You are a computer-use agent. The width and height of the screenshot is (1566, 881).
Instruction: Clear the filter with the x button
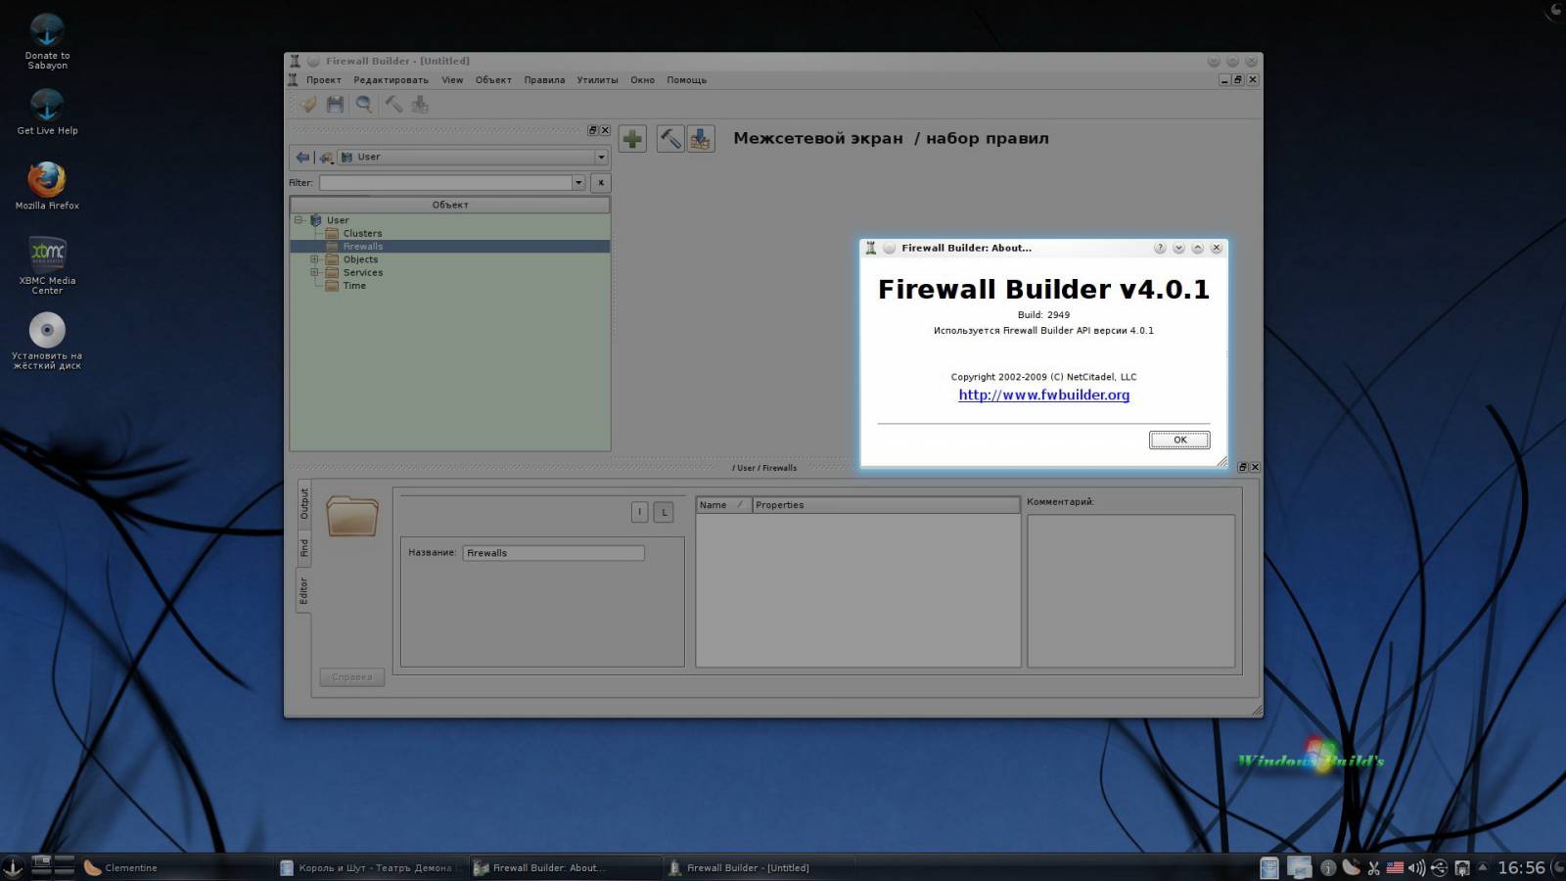coord(601,183)
